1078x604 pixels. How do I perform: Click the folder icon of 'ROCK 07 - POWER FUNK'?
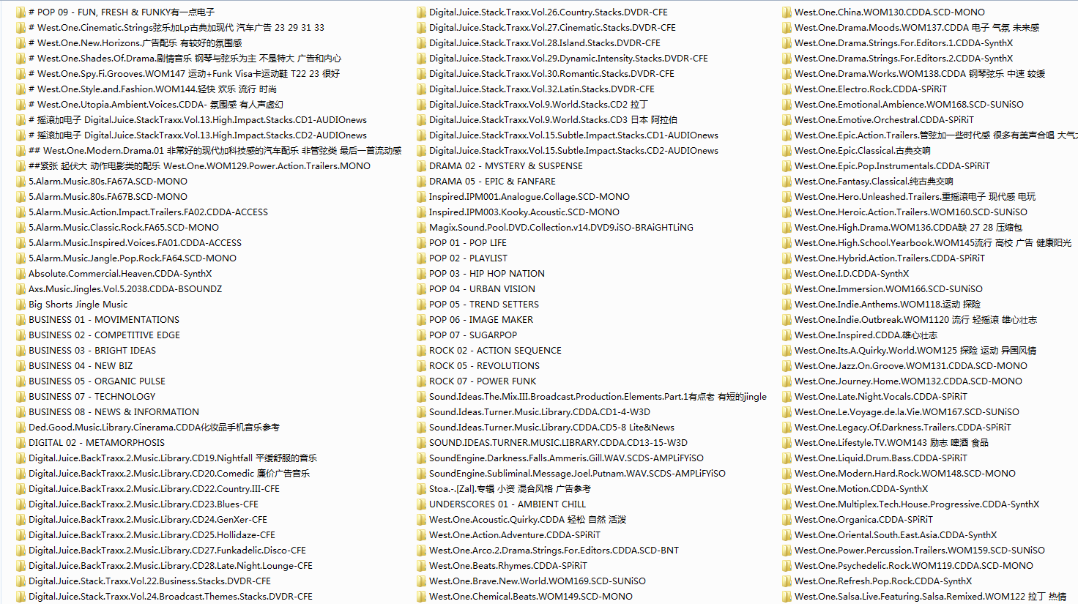421,381
